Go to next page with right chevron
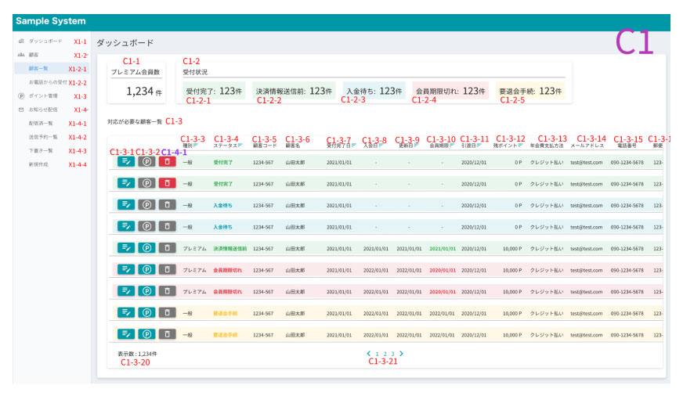 (401, 354)
